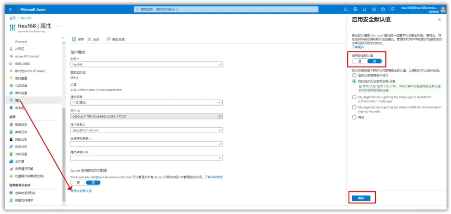Click the 工作簿 icon
The image size is (451, 214).
(11, 161)
